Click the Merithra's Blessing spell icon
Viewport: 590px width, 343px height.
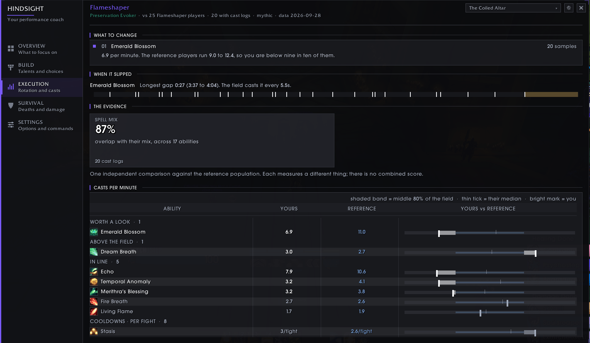(x=94, y=292)
